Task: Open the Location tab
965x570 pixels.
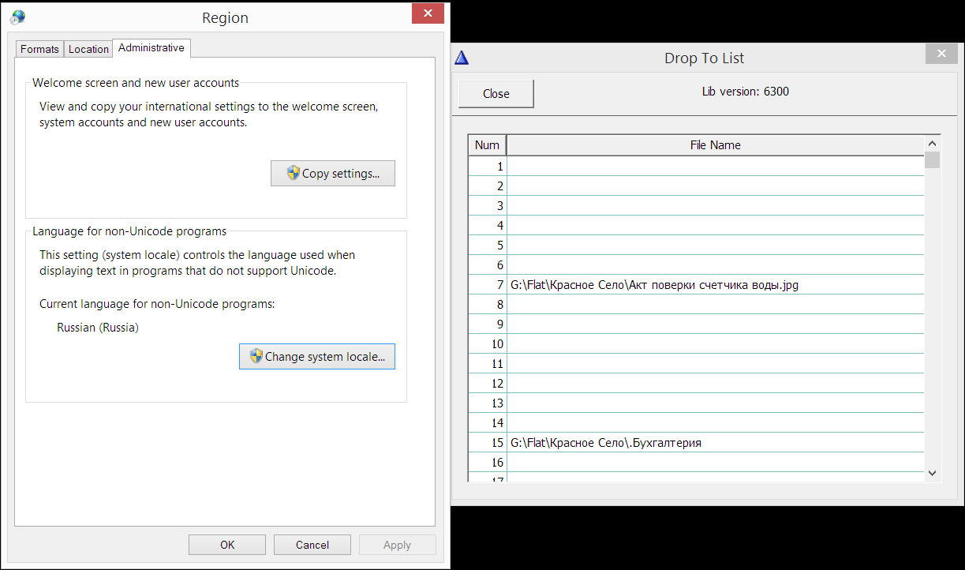Action: (88, 49)
